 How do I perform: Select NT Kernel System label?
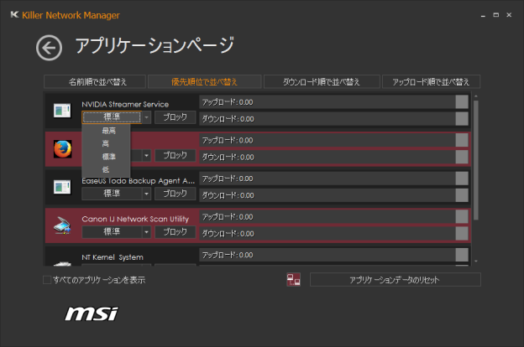[x=113, y=257]
